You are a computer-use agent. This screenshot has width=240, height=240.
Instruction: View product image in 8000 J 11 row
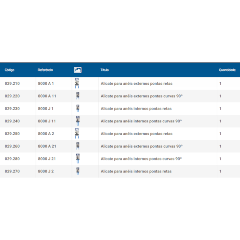click(78, 121)
